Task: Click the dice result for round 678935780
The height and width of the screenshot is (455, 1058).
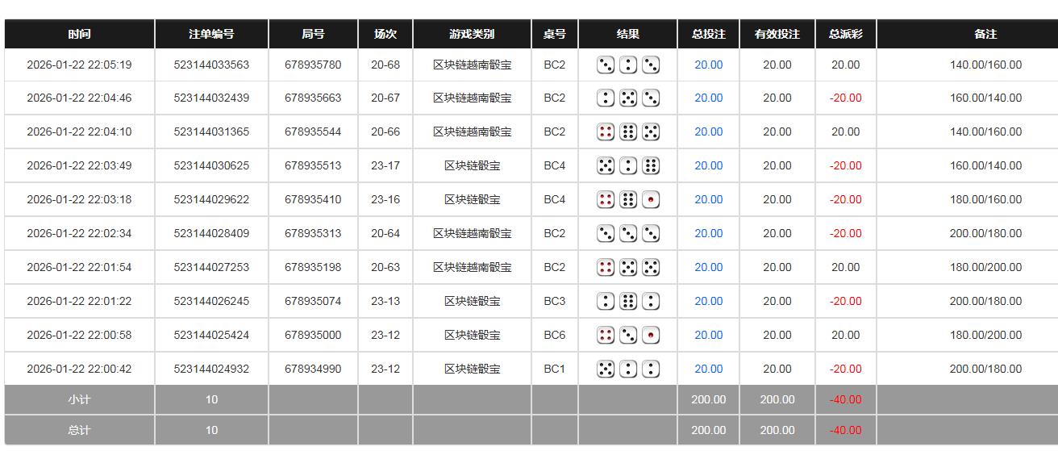Action: click(x=628, y=65)
